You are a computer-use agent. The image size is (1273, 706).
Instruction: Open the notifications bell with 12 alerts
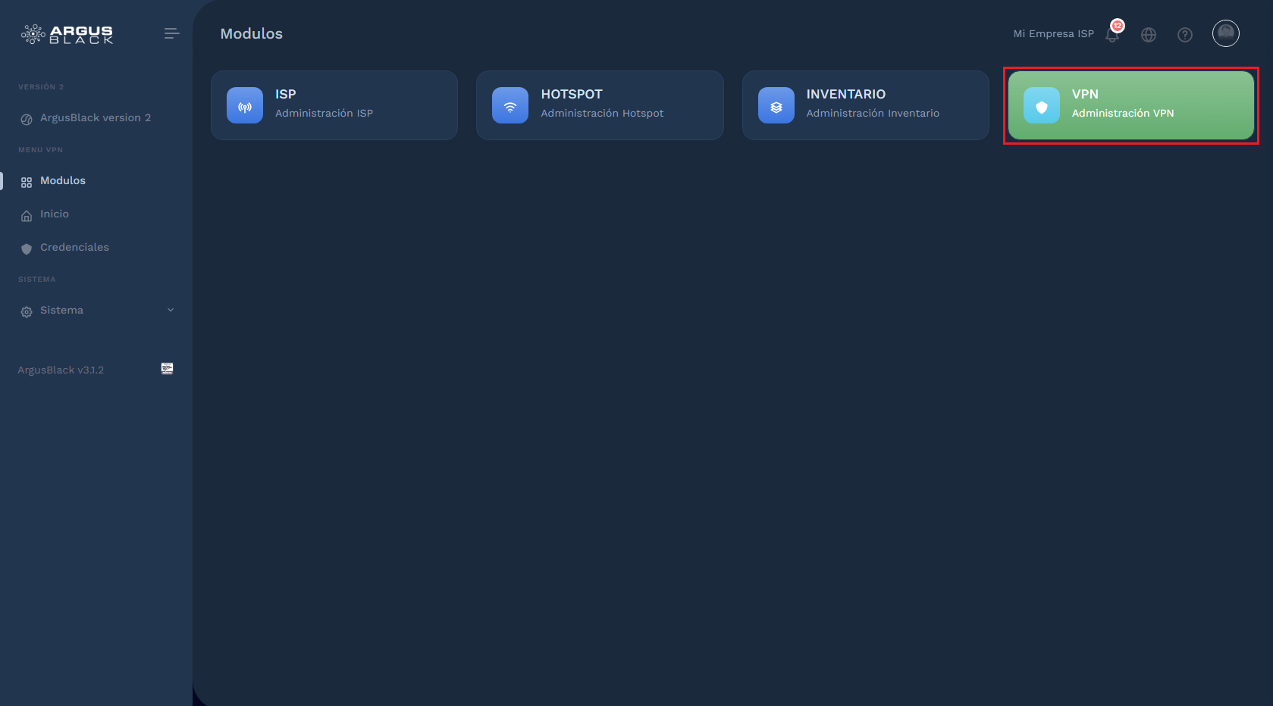[x=1112, y=34]
